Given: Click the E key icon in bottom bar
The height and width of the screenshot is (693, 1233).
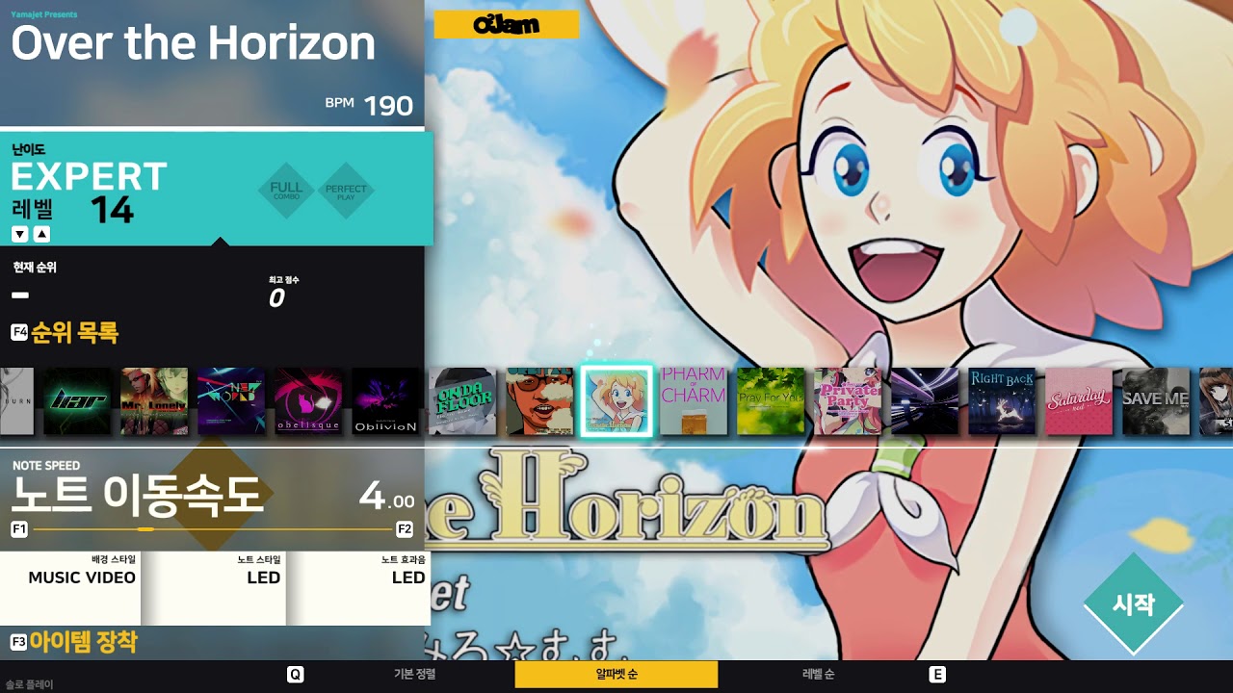Looking at the screenshot, I should click(937, 675).
